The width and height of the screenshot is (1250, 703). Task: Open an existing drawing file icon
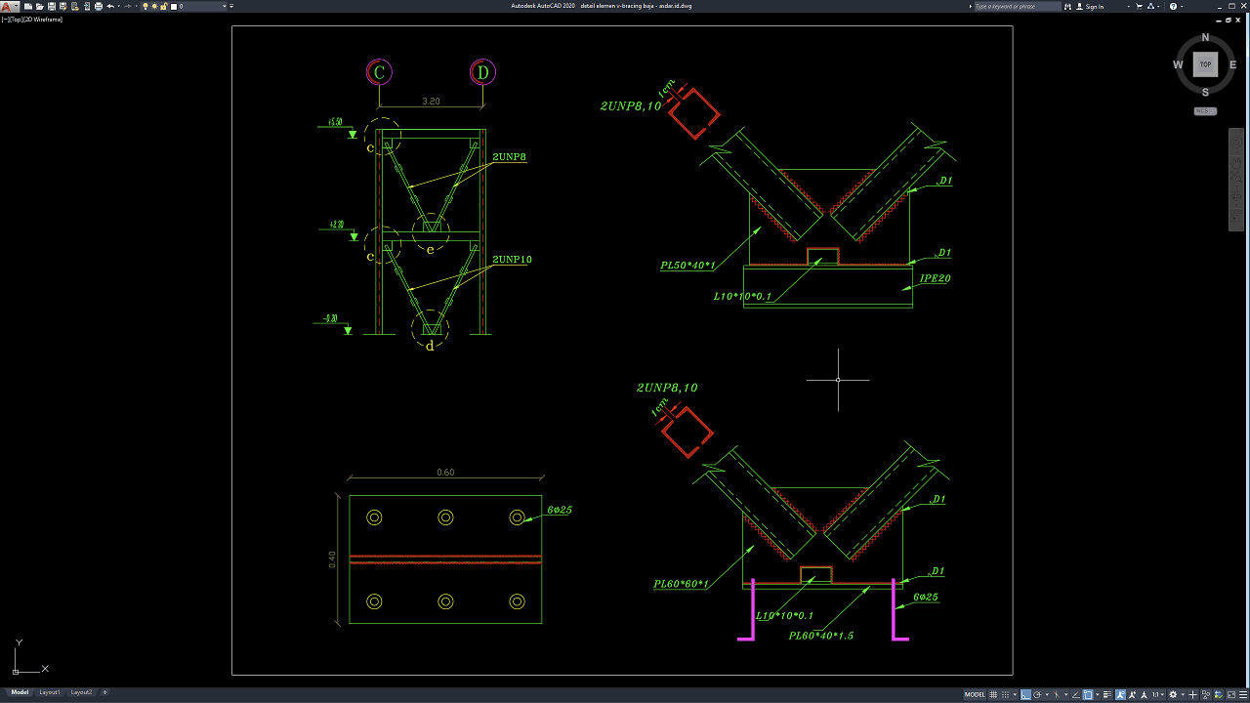tap(39, 7)
